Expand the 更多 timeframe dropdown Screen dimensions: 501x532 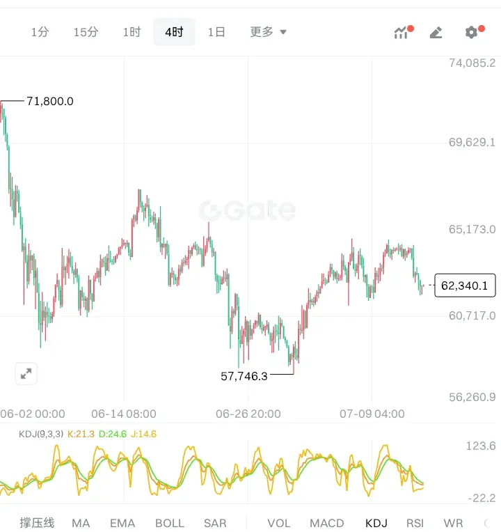click(x=268, y=32)
